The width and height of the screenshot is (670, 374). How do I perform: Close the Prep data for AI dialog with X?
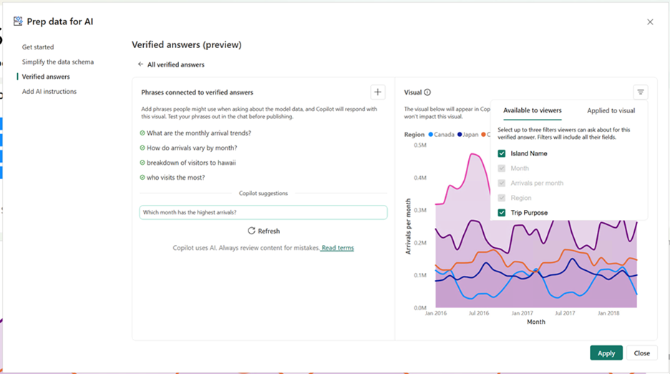[x=650, y=22]
